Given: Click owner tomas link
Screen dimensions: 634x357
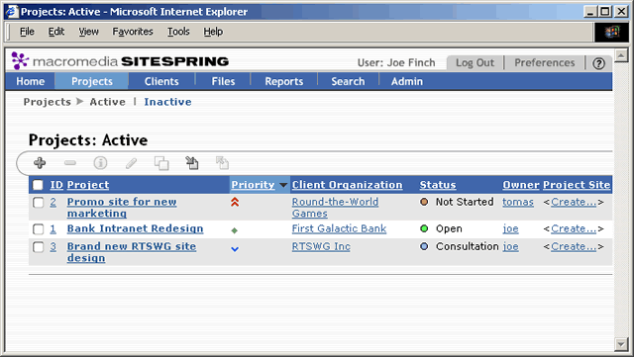Looking at the screenshot, I should [518, 202].
